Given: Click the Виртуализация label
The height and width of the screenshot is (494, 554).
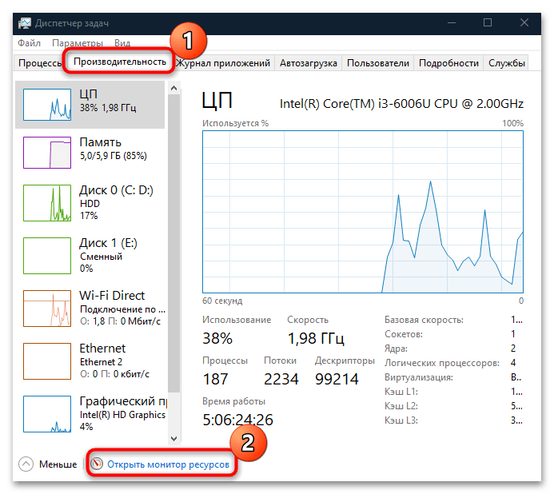Looking at the screenshot, I should 419,377.
